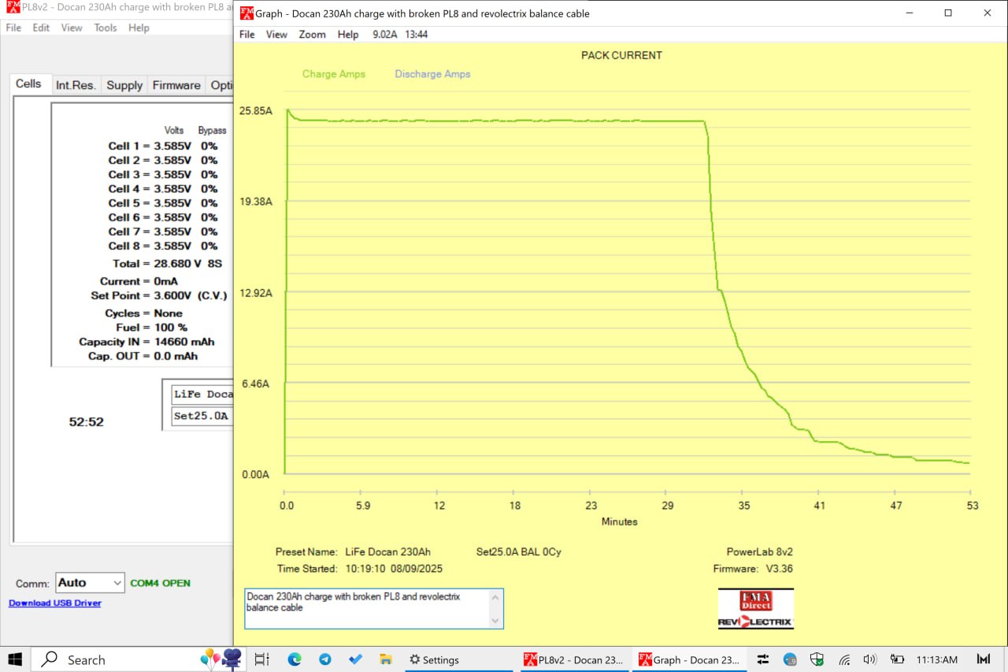Launch Microsoft Edge from the taskbar

[x=295, y=659]
